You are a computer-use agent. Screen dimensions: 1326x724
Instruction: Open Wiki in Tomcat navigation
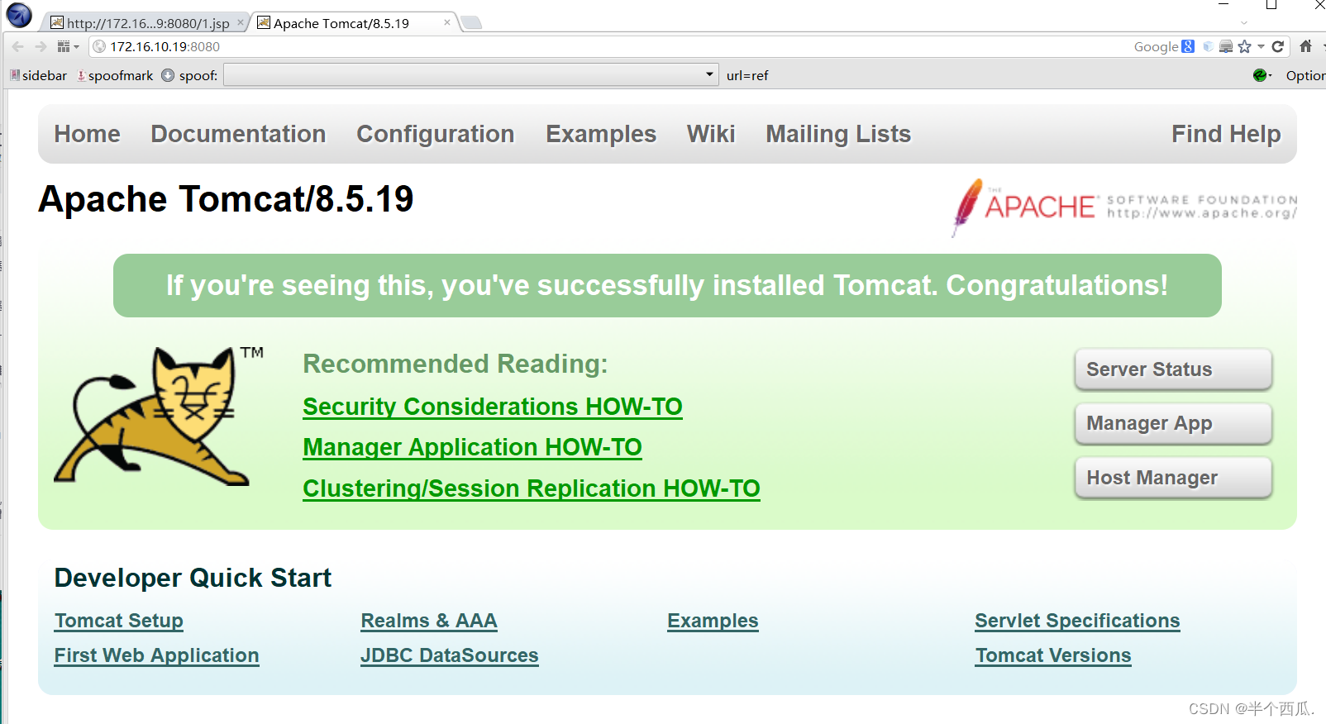[x=711, y=134]
